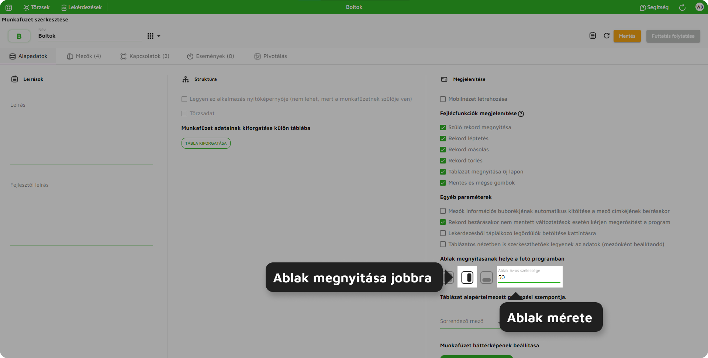
Task: Enable Mezők információs buborékjának automatikus kitöltése
Action: 443,211
